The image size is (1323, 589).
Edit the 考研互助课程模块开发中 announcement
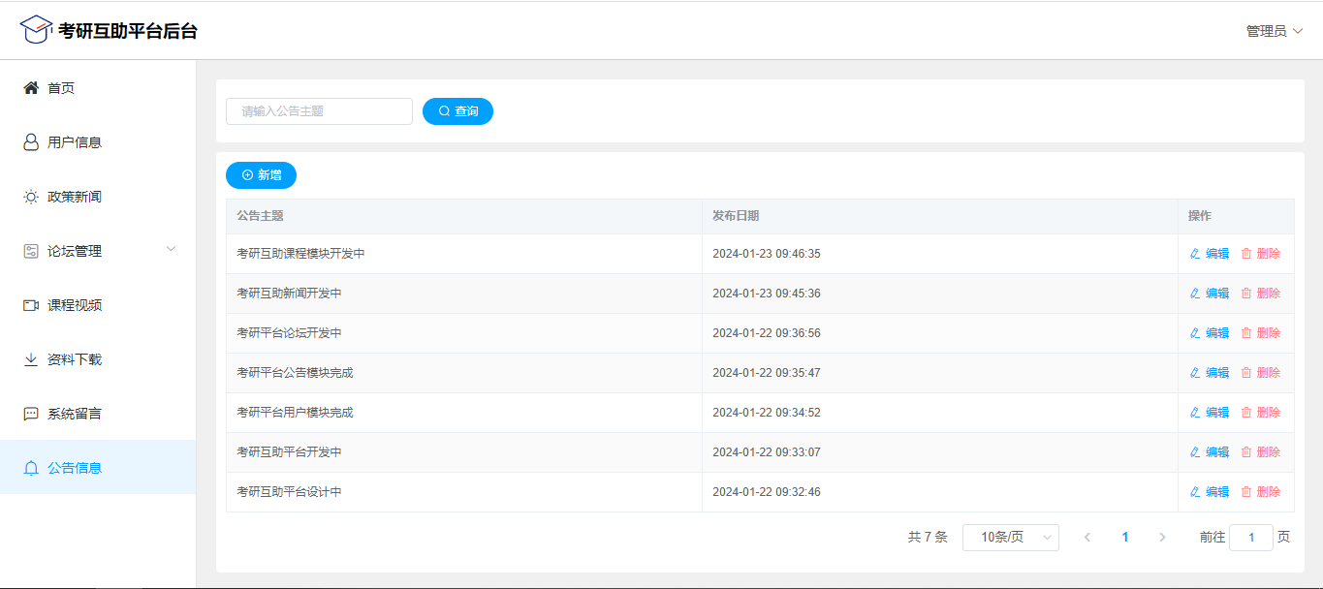tap(1210, 254)
